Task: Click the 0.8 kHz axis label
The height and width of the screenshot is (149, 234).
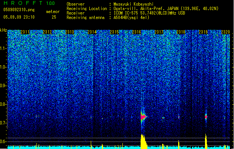Action: tap(3, 104)
